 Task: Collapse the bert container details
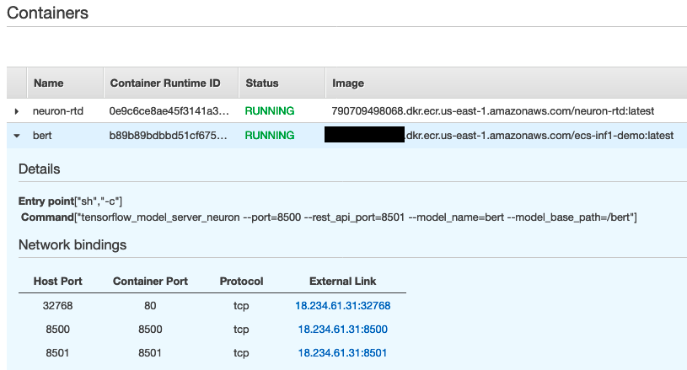pos(17,136)
